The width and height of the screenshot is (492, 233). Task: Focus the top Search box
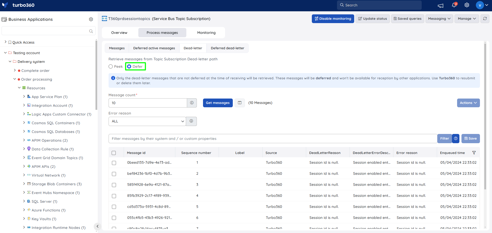pyautogui.click(x=379, y=5)
